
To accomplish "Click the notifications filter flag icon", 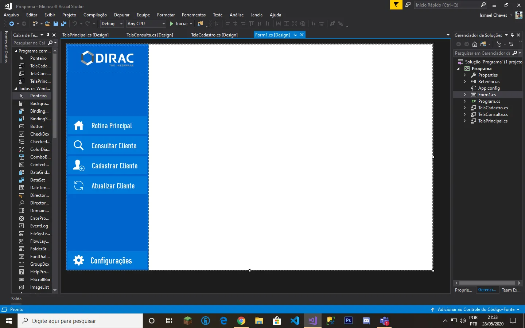I will coord(396,5).
